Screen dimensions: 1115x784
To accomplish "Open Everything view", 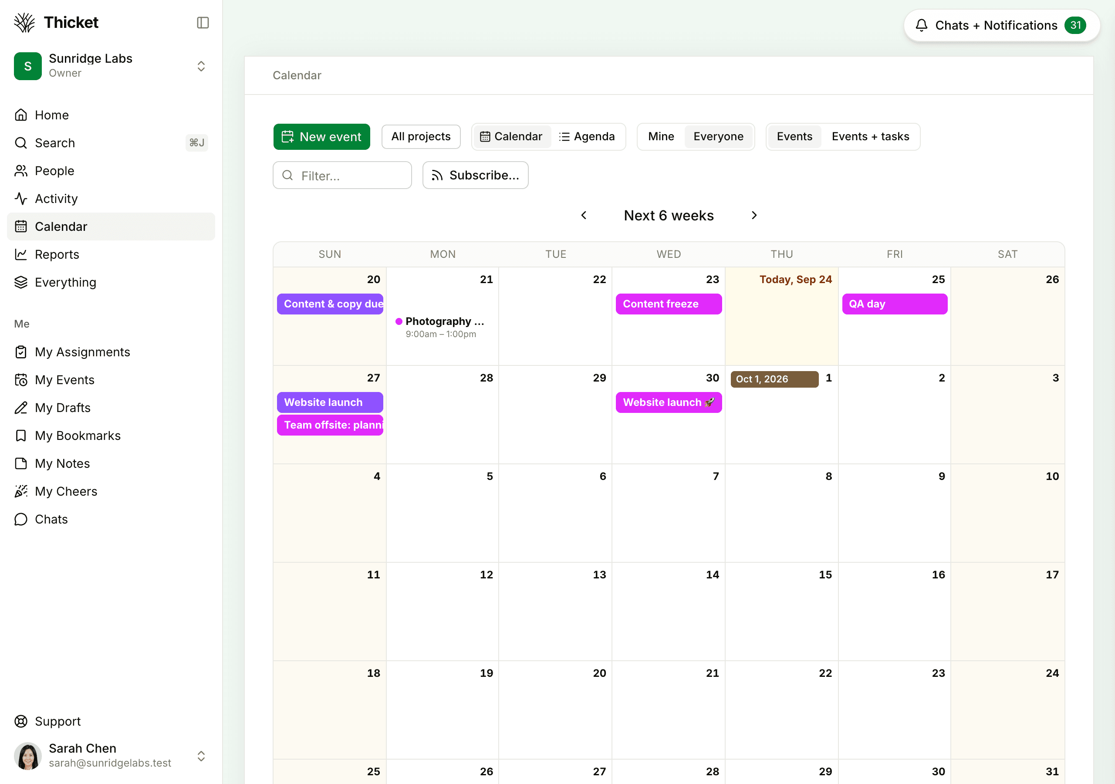I will point(111,282).
